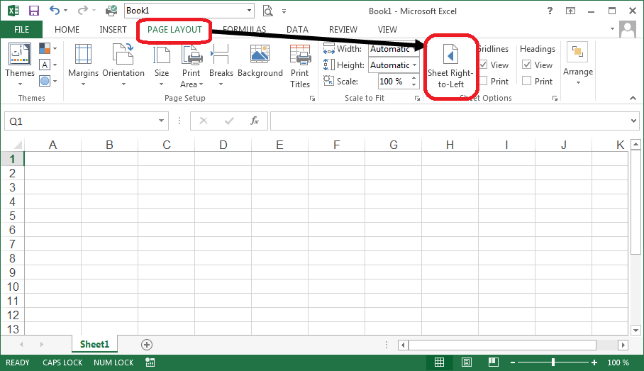Click horizontal scrollbar right arrow

tap(623, 345)
